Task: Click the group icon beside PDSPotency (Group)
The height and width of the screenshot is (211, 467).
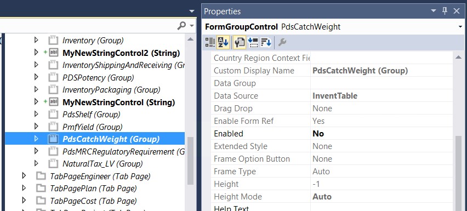Action: [x=53, y=77]
